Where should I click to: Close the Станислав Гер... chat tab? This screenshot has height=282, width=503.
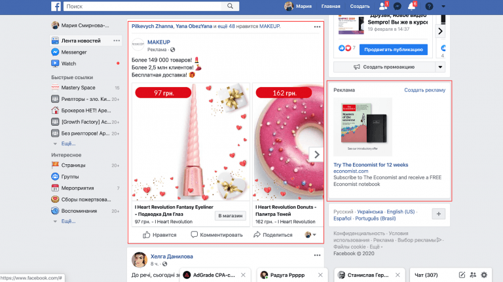[398, 275]
